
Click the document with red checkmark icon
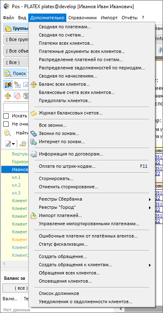tap(17, 96)
